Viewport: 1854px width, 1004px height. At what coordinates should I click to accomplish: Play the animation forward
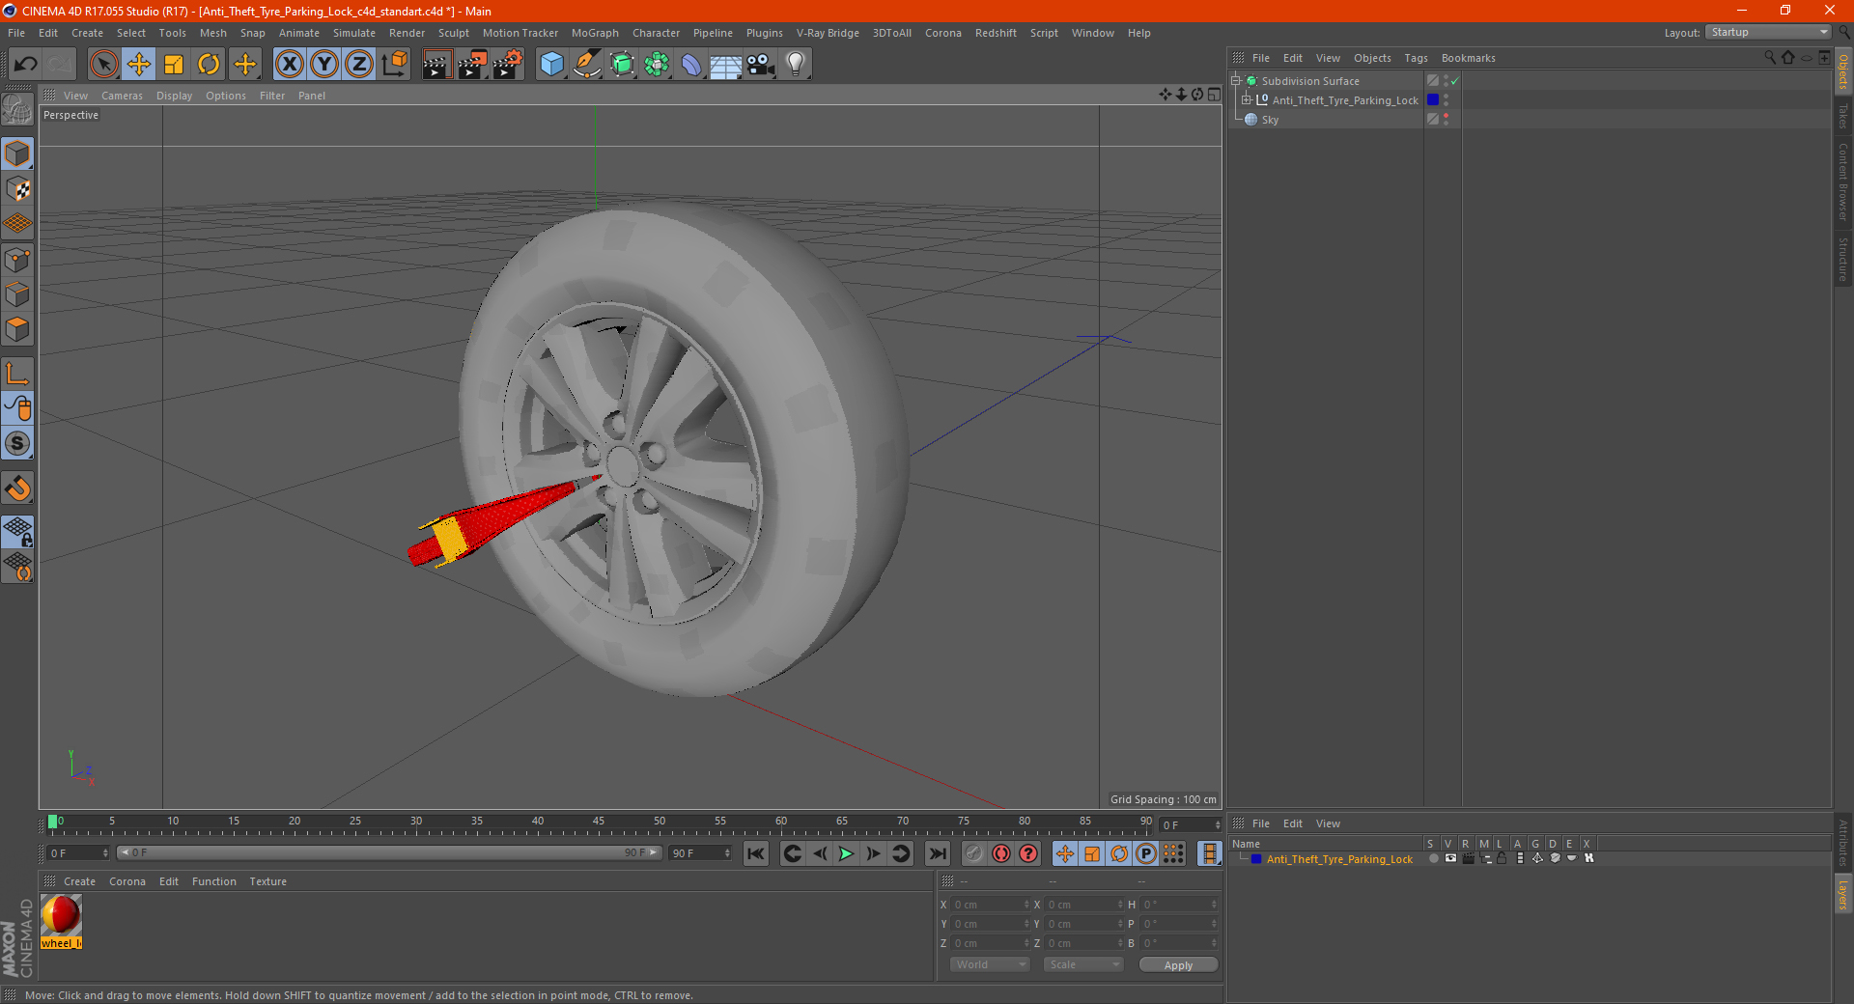(x=846, y=853)
